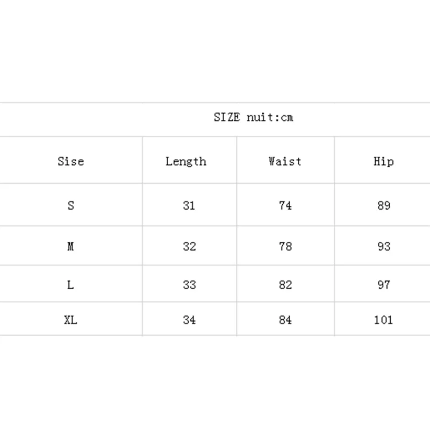
Task: Select length value 31 cell
Action: tap(189, 205)
